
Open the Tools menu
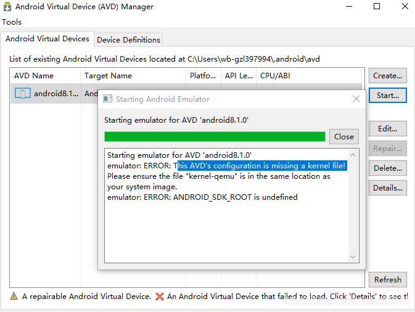[x=12, y=22]
